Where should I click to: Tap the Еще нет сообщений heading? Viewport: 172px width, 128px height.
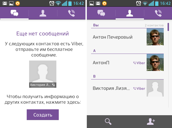[x=42, y=34]
